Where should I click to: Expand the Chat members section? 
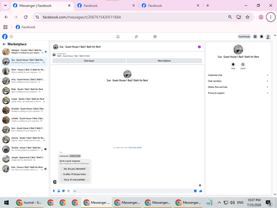(238, 81)
